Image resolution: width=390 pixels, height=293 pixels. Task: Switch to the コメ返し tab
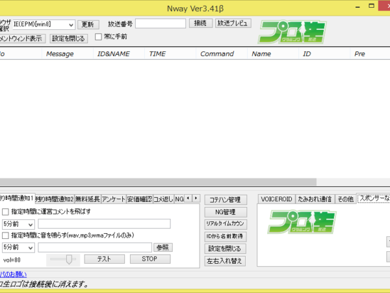[163, 199]
